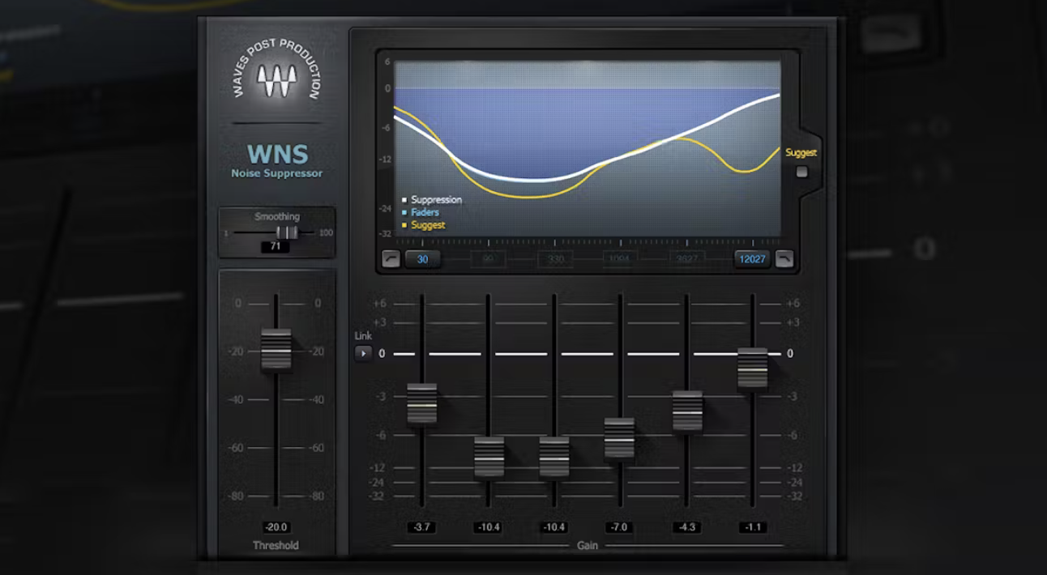Click the third band's -10.4 value field
This screenshot has width=1047, height=575.
pyautogui.click(x=555, y=527)
